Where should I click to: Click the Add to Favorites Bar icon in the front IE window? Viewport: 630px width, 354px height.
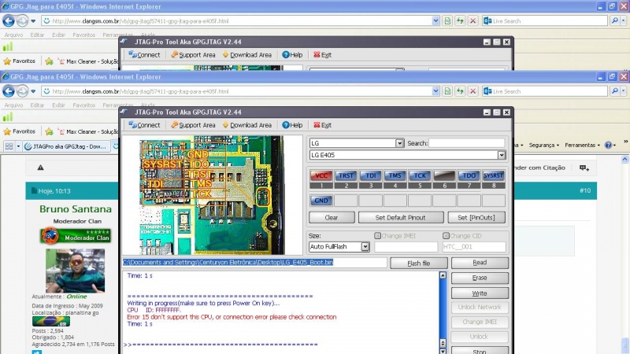[x=49, y=131]
